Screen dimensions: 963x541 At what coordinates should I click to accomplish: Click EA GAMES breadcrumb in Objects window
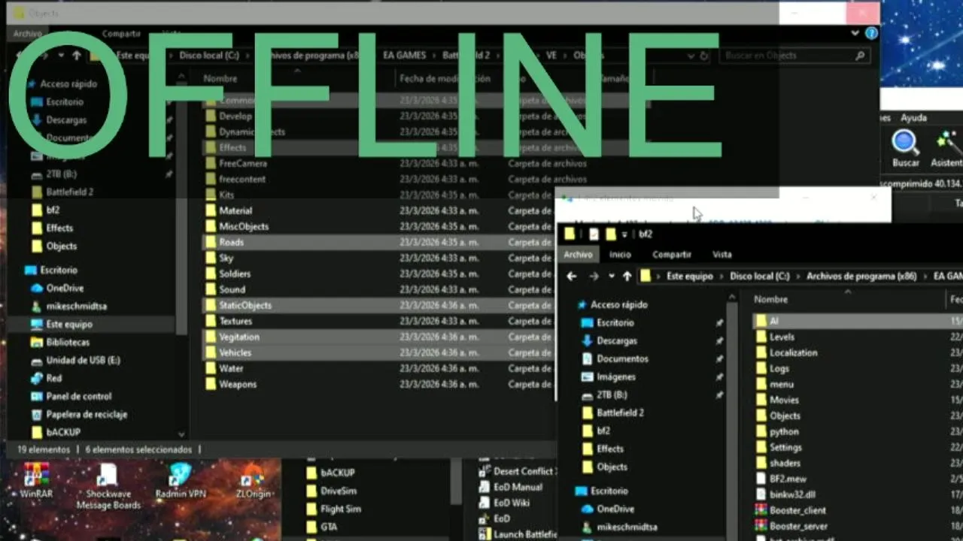coord(405,56)
